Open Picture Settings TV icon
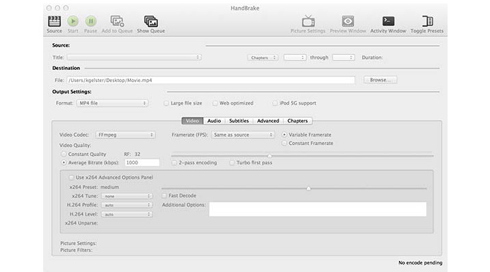 308,21
